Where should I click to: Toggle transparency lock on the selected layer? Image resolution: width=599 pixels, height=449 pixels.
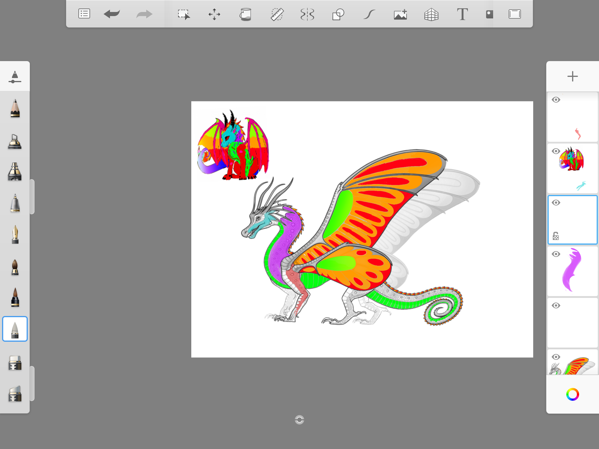click(556, 236)
